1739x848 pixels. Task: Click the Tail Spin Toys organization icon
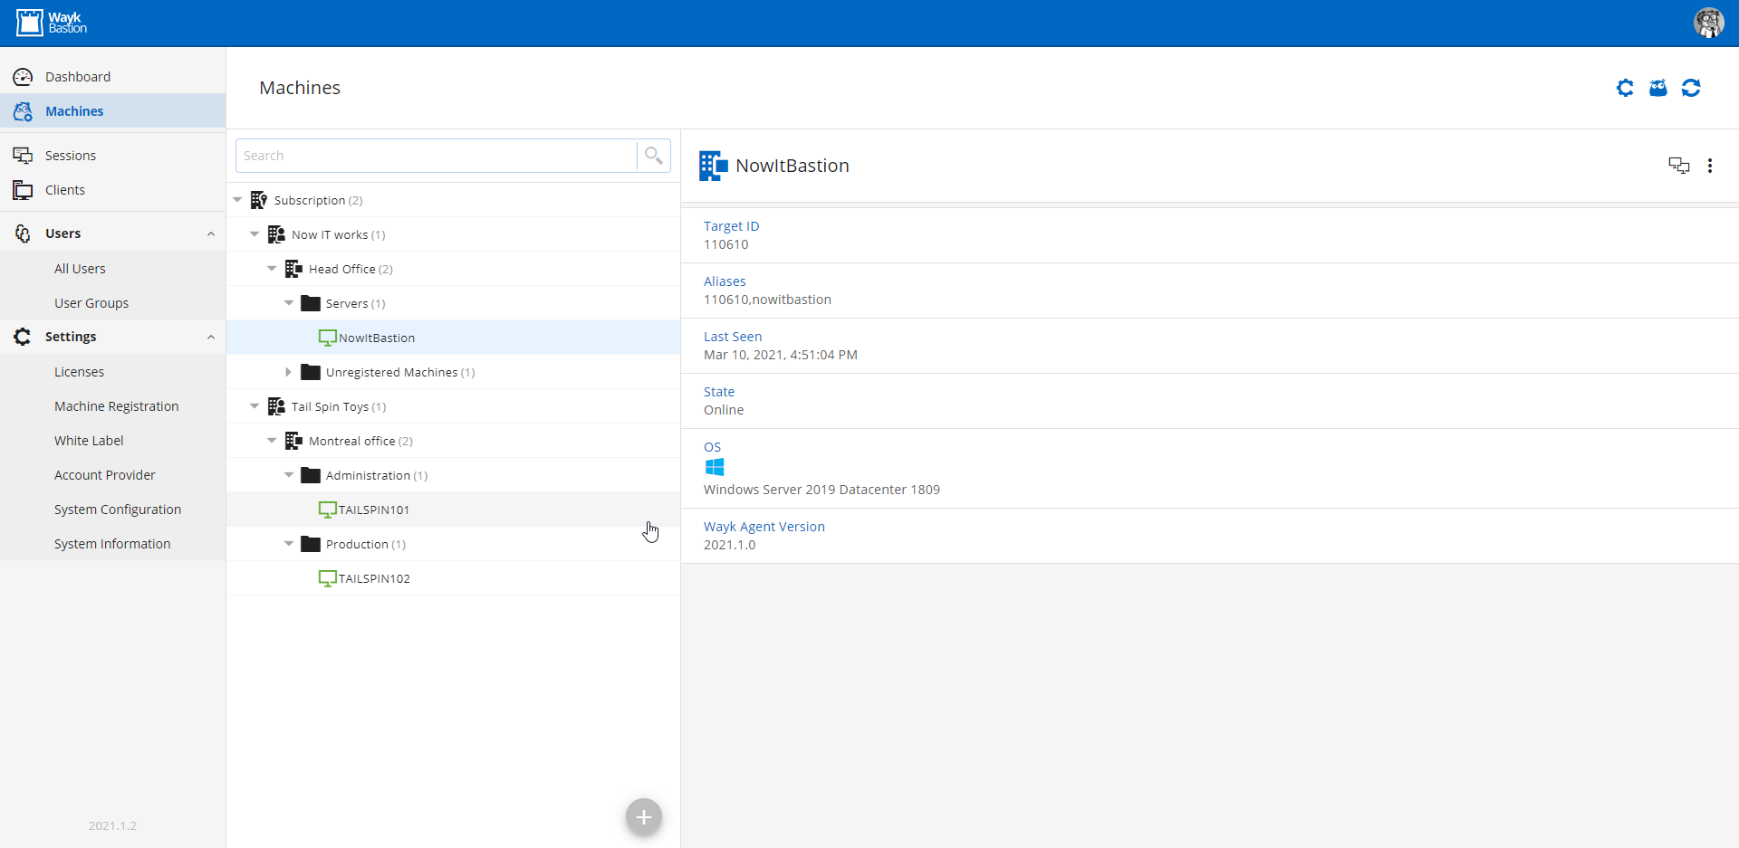(276, 406)
